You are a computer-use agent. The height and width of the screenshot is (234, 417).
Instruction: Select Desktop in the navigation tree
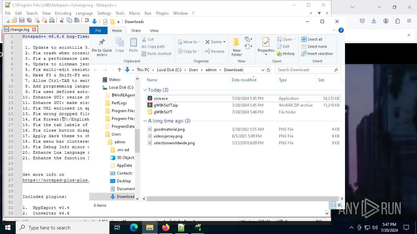tap(120, 181)
